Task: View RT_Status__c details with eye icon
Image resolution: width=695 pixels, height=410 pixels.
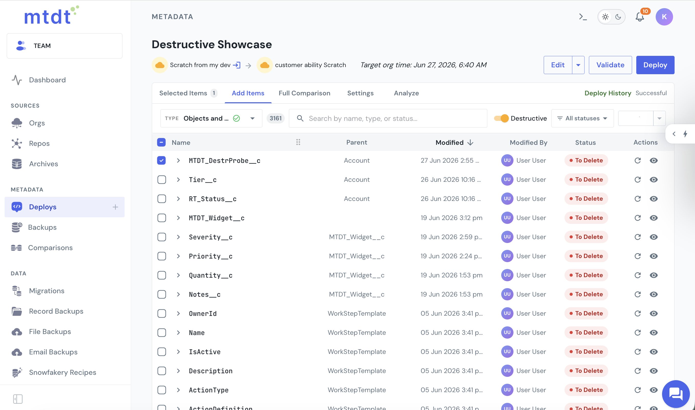Action: point(653,199)
